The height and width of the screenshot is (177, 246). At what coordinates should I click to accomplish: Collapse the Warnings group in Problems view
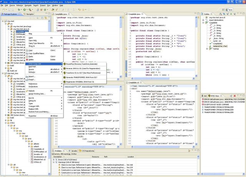[x=54, y=162]
